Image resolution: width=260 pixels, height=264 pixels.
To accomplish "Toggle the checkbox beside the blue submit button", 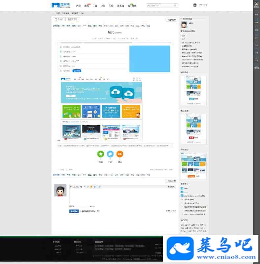I will pos(81,211).
